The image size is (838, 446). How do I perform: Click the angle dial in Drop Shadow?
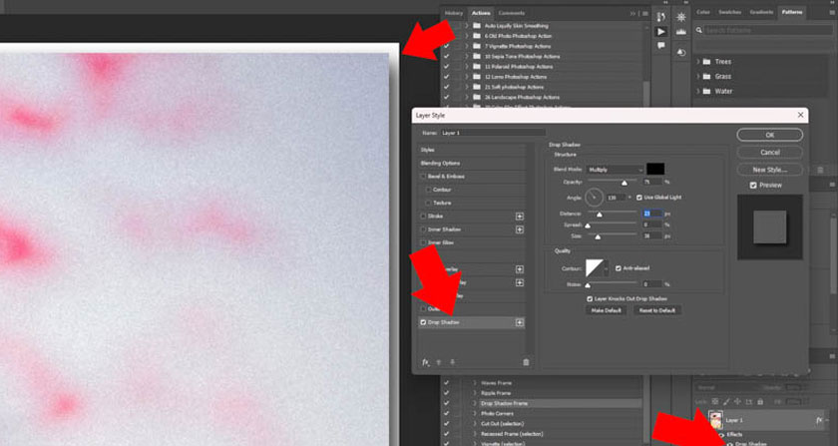594,198
